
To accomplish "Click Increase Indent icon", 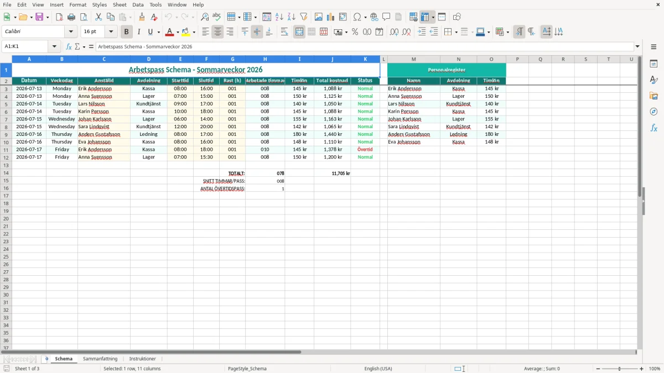I will 422,32.
